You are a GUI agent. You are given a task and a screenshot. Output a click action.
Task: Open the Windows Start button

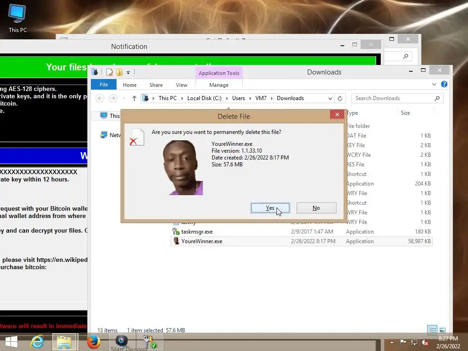[11, 342]
